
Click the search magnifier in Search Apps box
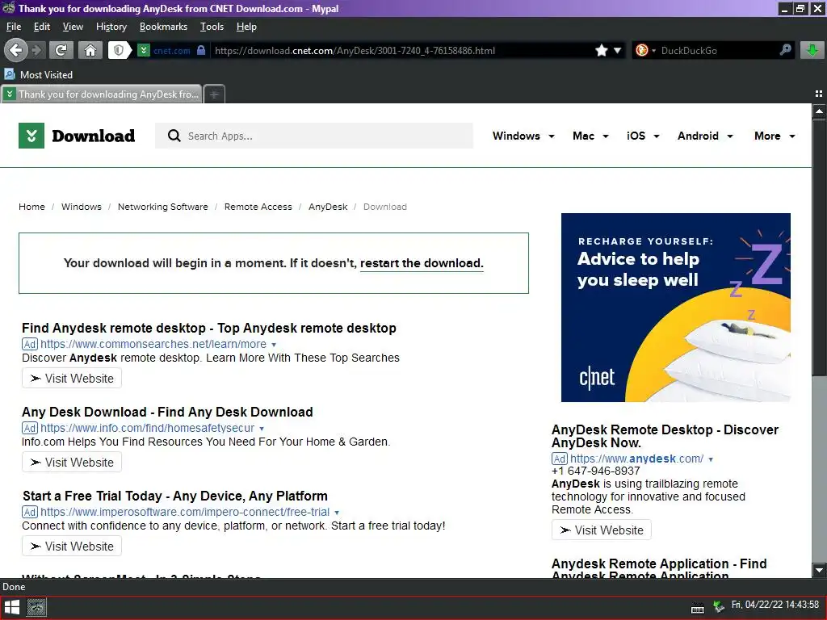pos(174,136)
